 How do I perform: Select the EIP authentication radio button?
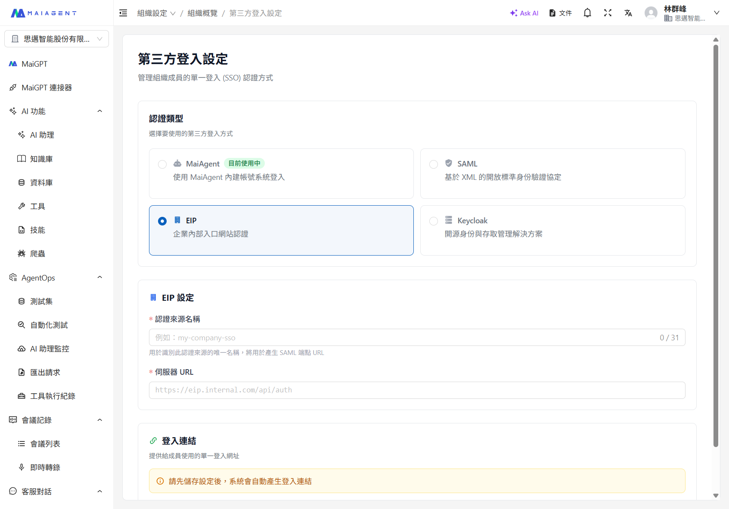click(x=162, y=221)
